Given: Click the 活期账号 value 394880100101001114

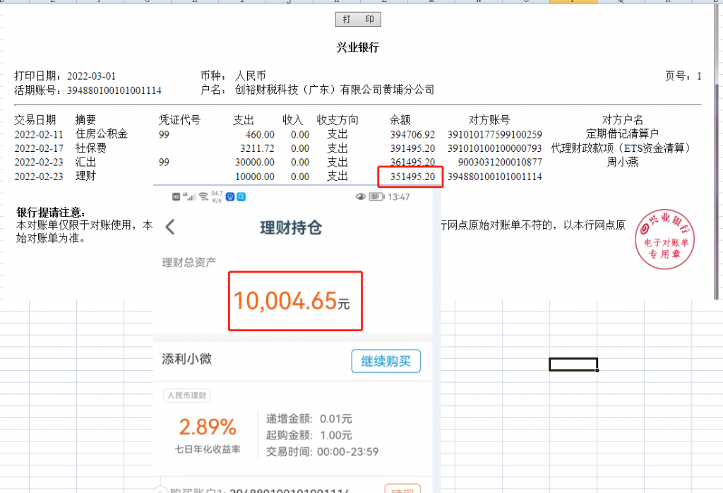Looking at the screenshot, I should pyautogui.click(x=114, y=90).
